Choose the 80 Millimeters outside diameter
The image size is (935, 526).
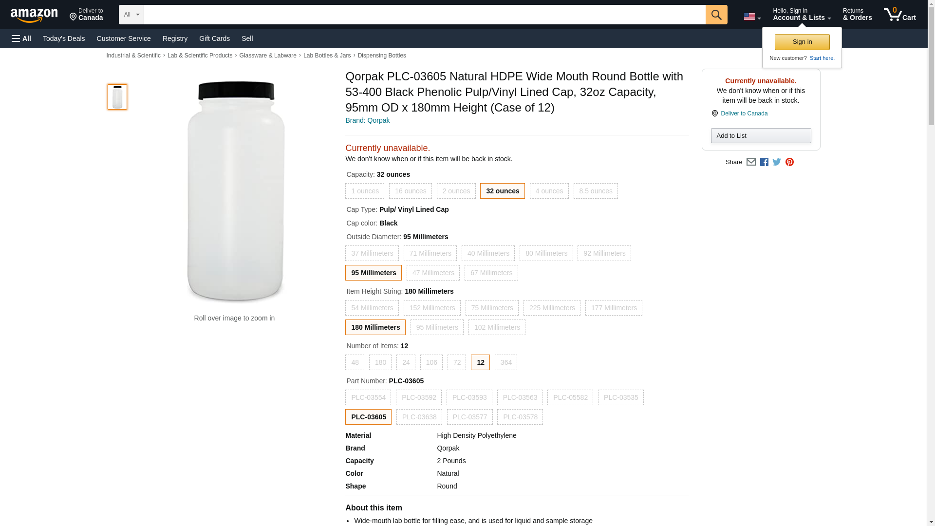coord(546,253)
